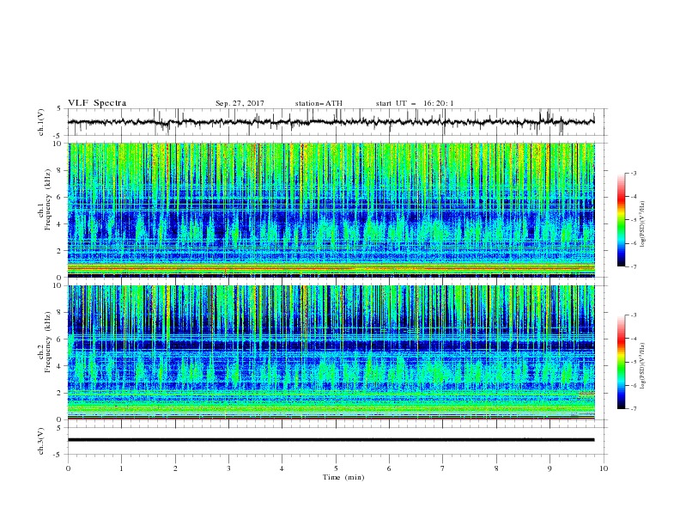Click time axis tick label "5" under Time
Screen dimensions: 680x526
pos(336,468)
